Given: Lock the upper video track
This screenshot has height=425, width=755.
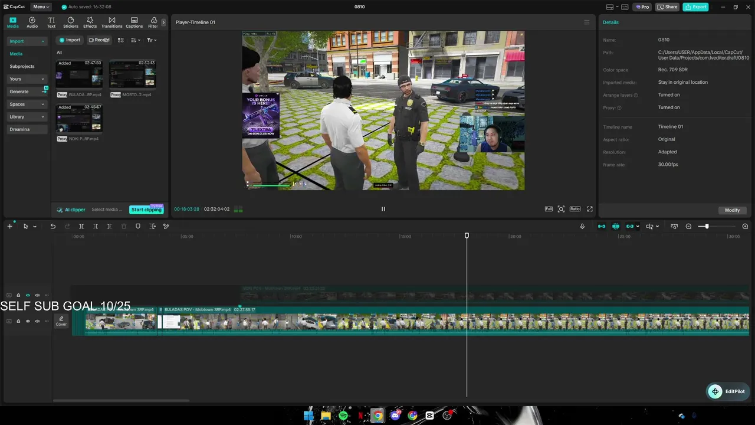Looking at the screenshot, I should [18, 295].
